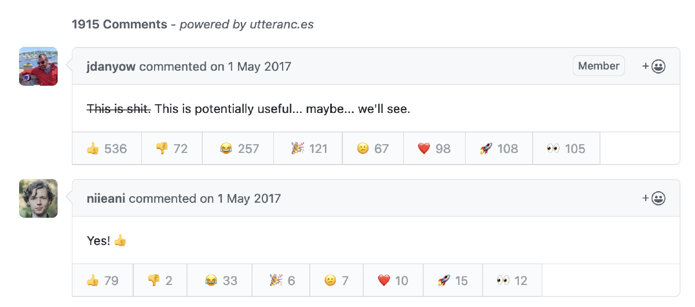695x307 pixels.
Task: Add a reaction to niieani's comment
Action: 654,199
